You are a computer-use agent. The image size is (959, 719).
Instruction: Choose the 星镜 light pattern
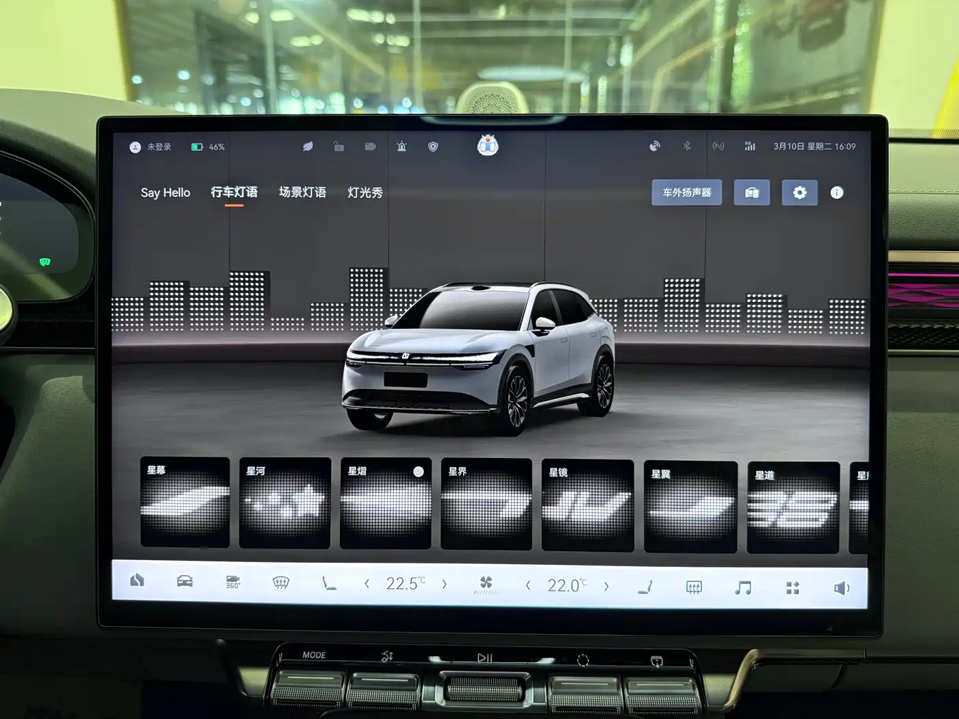pos(587,505)
